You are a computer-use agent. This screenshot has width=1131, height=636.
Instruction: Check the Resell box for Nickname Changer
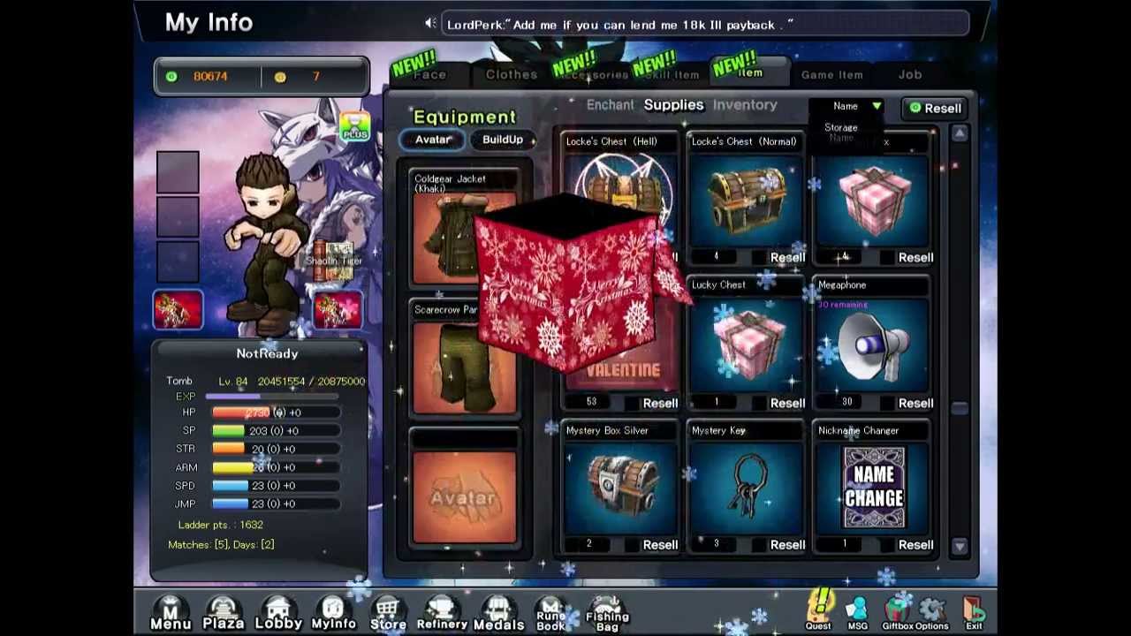click(x=887, y=545)
